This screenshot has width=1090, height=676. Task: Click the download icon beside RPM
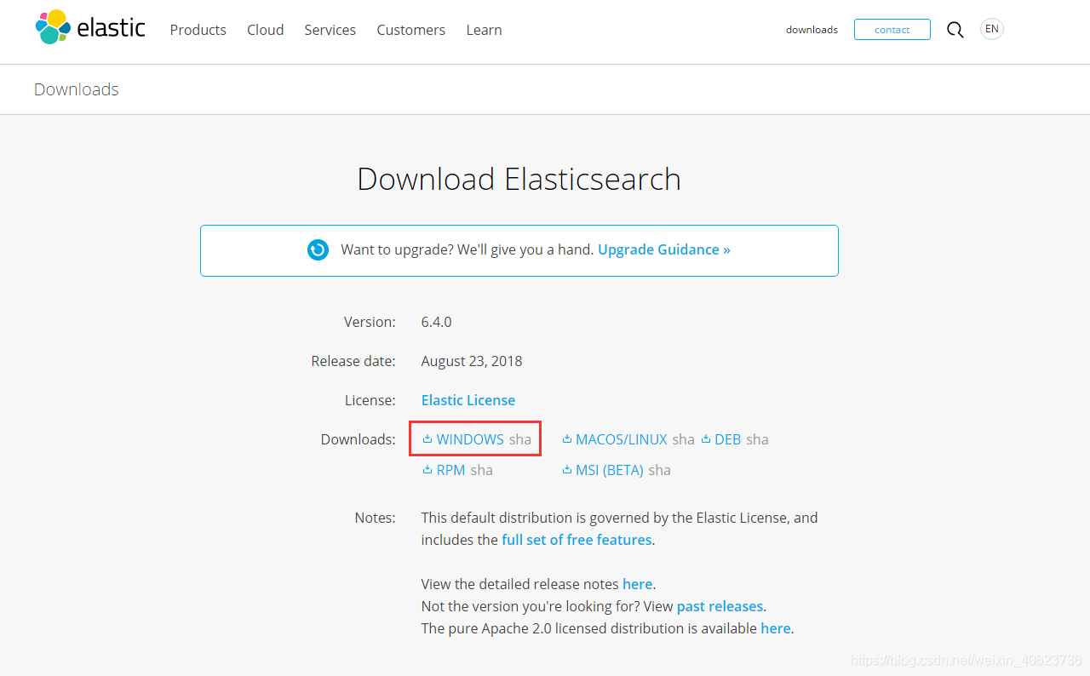click(x=427, y=470)
